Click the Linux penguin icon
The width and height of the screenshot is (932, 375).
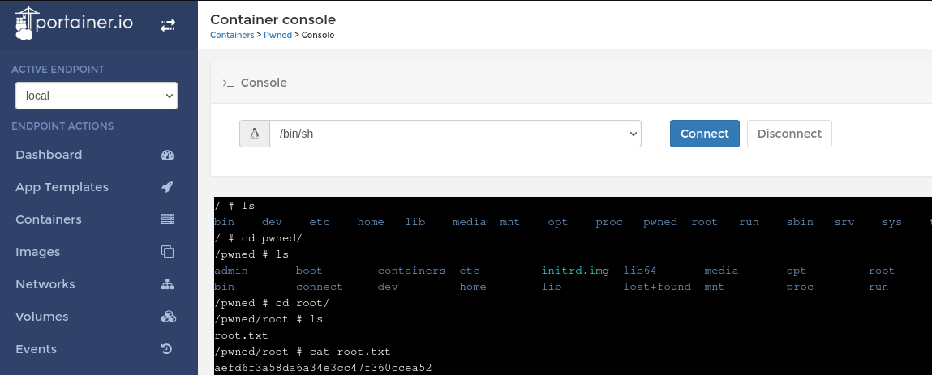point(255,134)
